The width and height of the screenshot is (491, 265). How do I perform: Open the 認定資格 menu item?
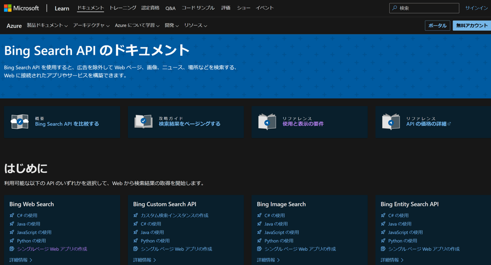pyautogui.click(x=150, y=8)
